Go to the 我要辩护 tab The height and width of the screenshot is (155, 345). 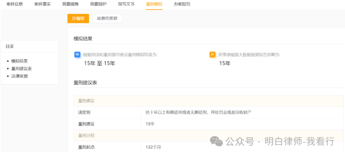98,4
